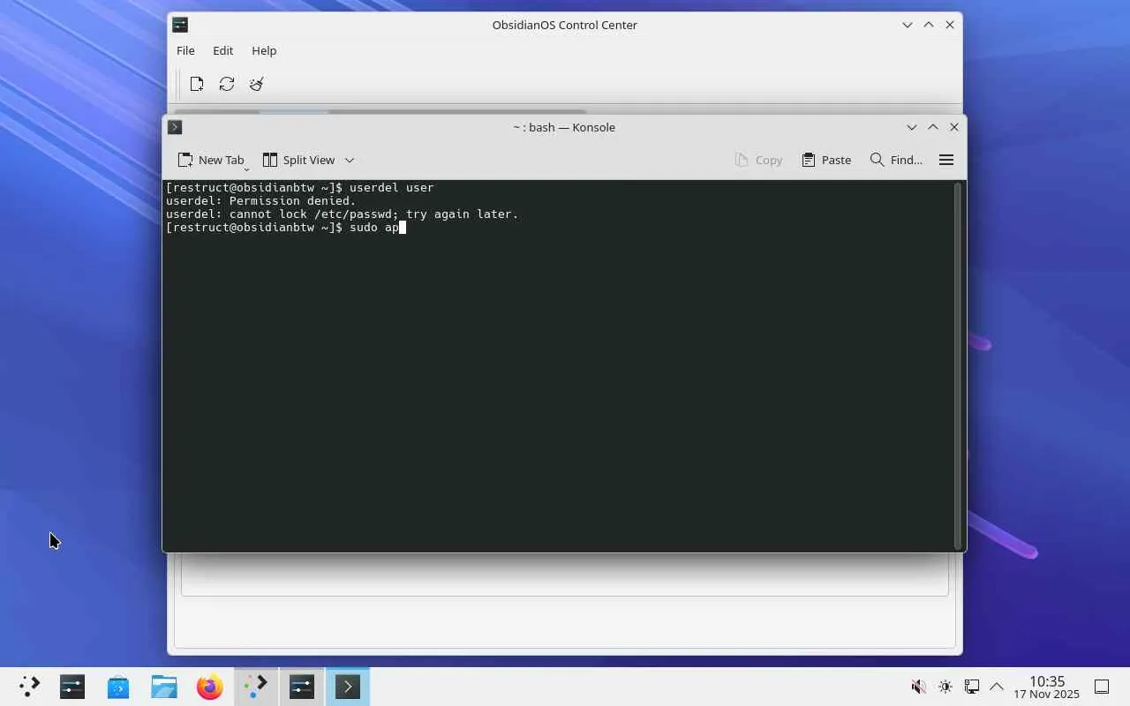
Task: Open the brightness control in system tray
Action: [x=945, y=687]
